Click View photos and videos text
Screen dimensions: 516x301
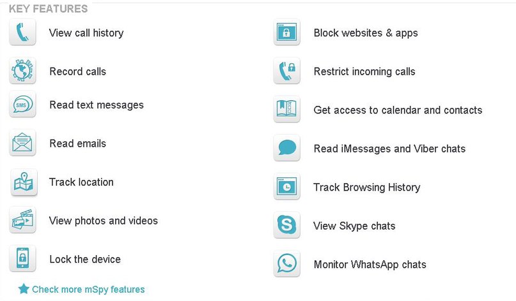104,221
